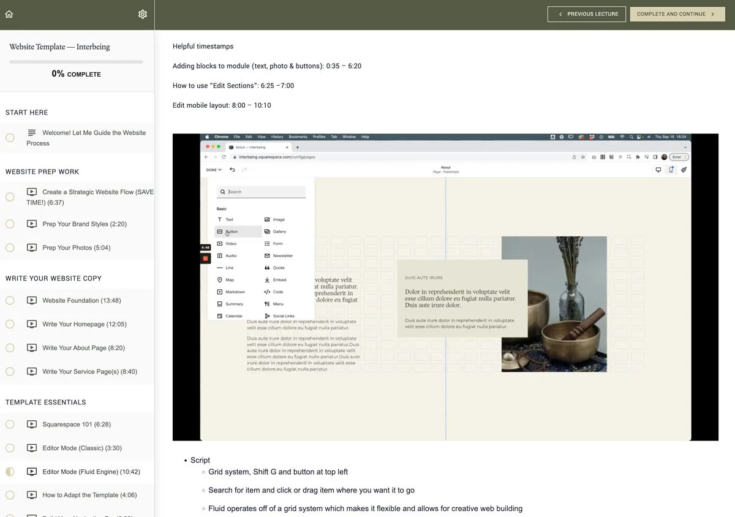Open course settings via the gear icon
The image size is (735, 517).
pos(143,13)
